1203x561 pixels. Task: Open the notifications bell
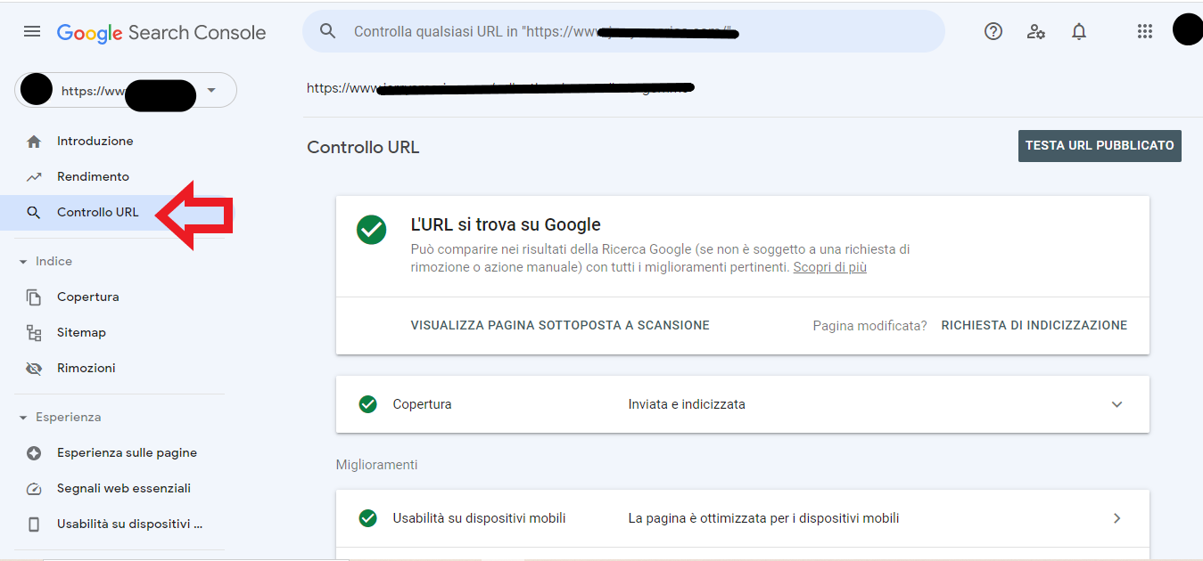click(1079, 32)
